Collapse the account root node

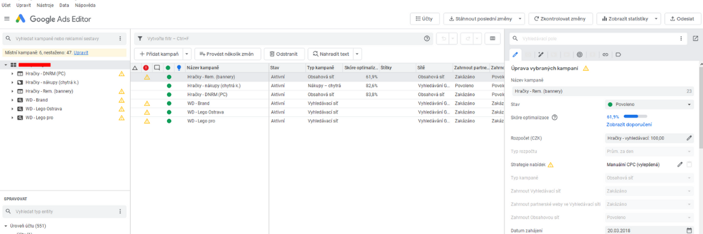click(5, 64)
